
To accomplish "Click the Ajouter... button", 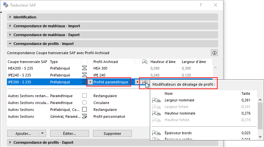I will (x=23, y=134).
